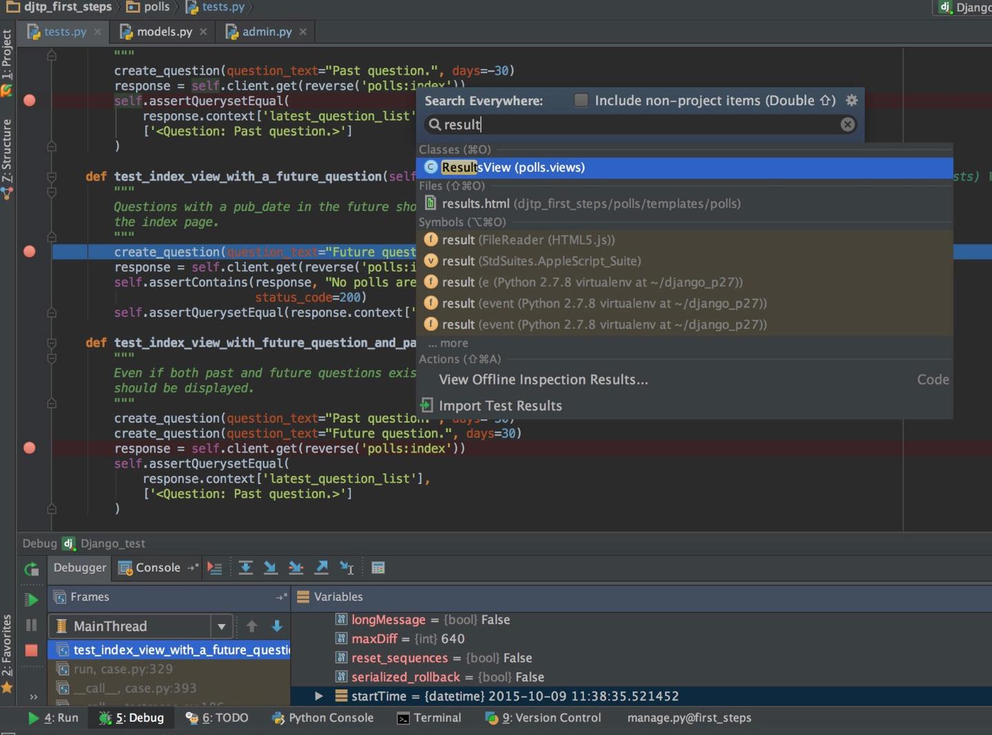Show more symbol results via '... more'
The width and height of the screenshot is (992, 735).
click(448, 342)
